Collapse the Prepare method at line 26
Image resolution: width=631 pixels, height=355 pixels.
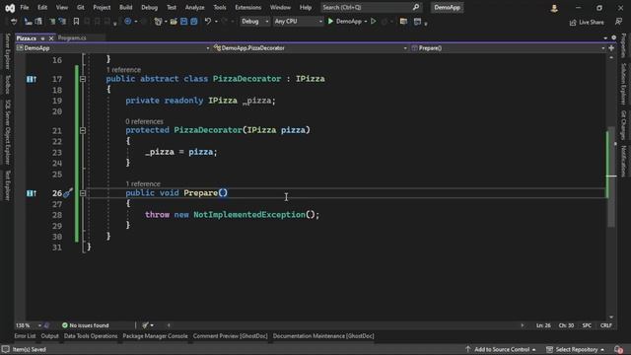click(x=83, y=193)
